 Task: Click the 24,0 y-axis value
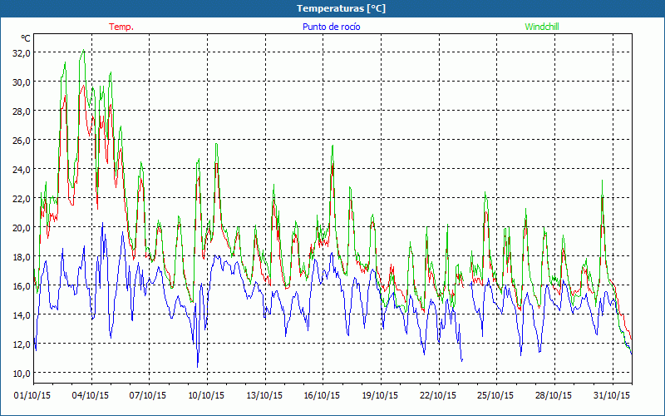[22, 170]
